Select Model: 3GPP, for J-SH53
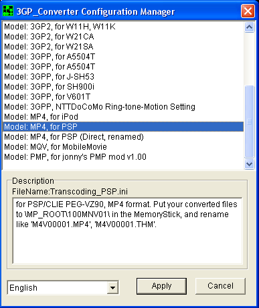This screenshot has height=308, width=259. tap(123, 77)
